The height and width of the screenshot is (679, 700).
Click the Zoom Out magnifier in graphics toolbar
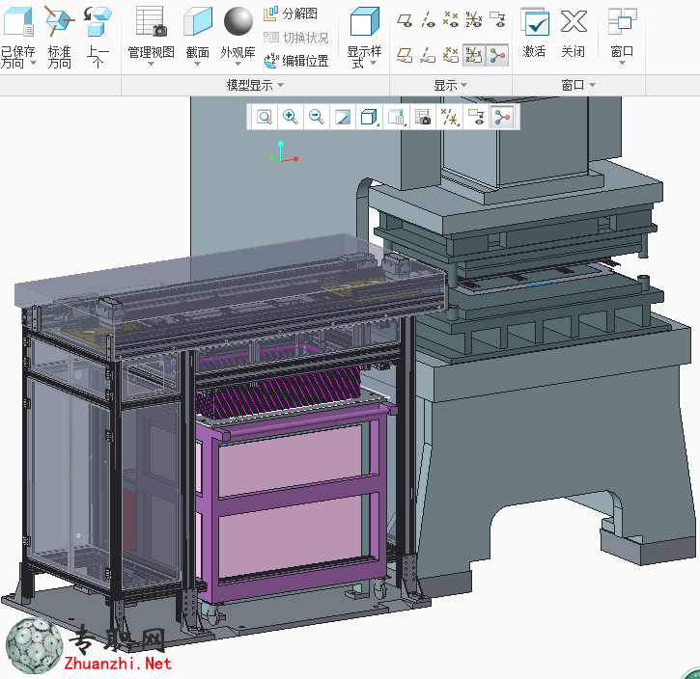[317, 118]
